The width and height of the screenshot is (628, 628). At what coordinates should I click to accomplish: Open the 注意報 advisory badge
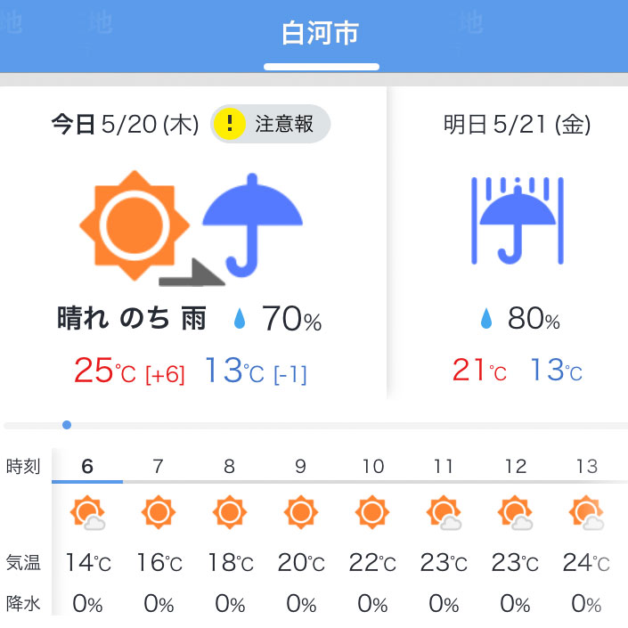pos(270,124)
